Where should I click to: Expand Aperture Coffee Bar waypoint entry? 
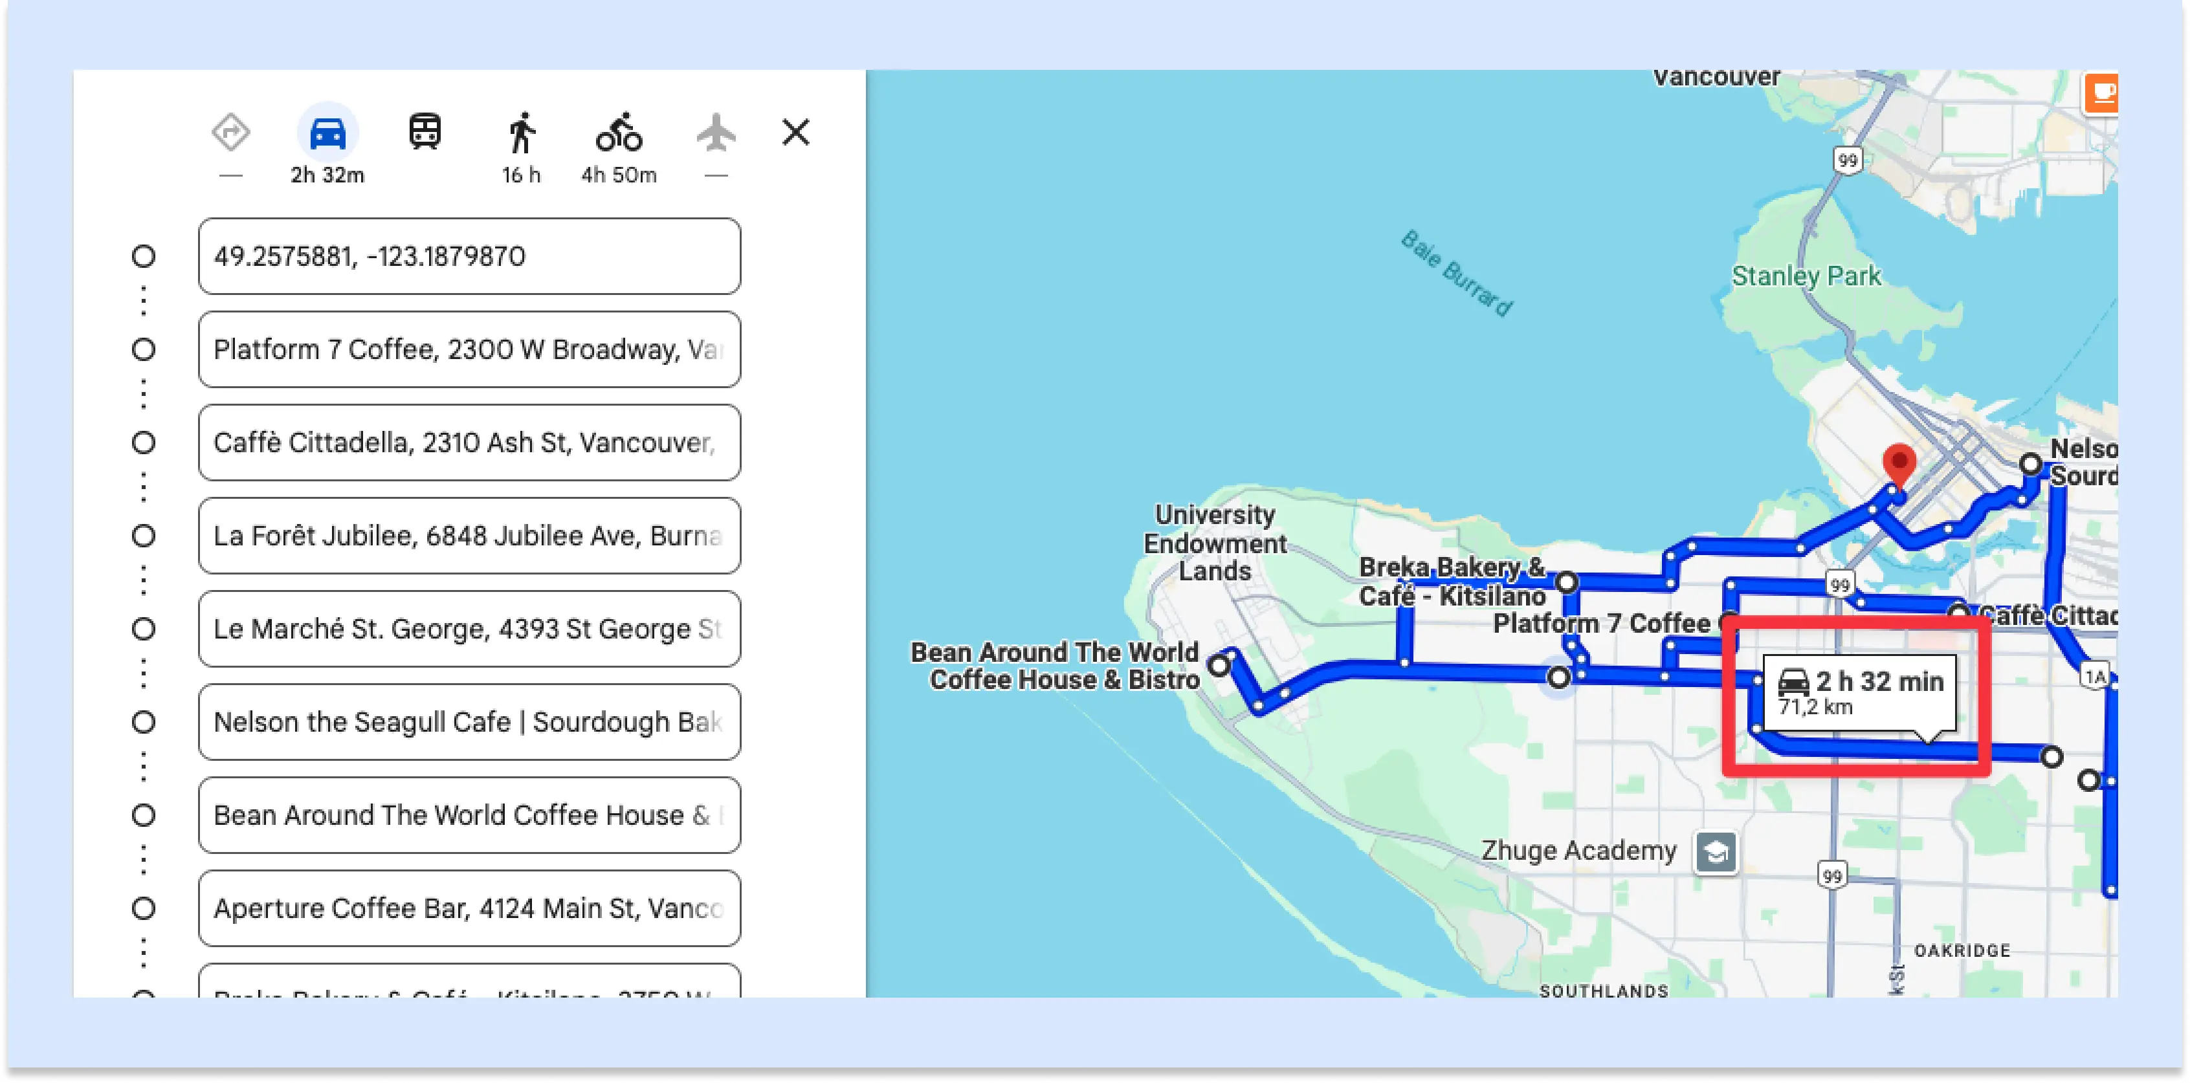[468, 908]
